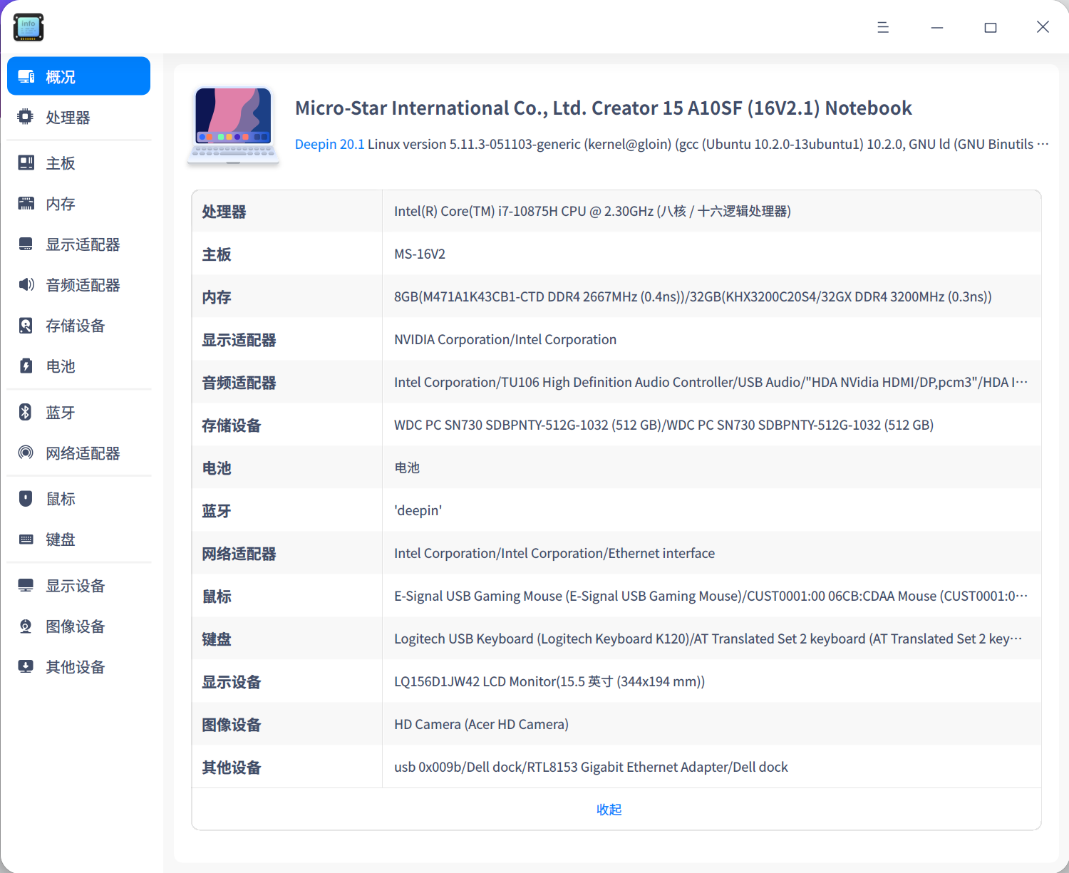The image size is (1069, 873).
Task: Click the 音频适配器 speaker icon
Action: point(26,285)
